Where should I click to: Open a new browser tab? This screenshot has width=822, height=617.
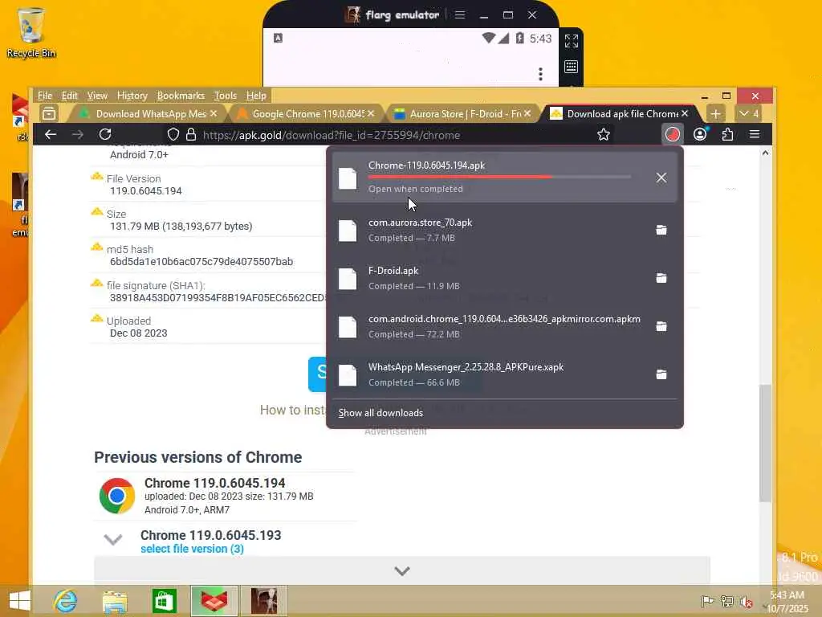pos(715,113)
